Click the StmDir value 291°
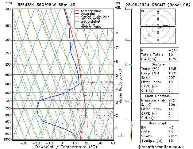The image size is (193, 149). (172, 136)
